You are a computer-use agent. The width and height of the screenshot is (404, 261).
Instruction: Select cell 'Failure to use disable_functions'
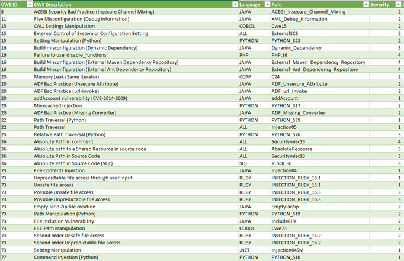click(x=136, y=55)
